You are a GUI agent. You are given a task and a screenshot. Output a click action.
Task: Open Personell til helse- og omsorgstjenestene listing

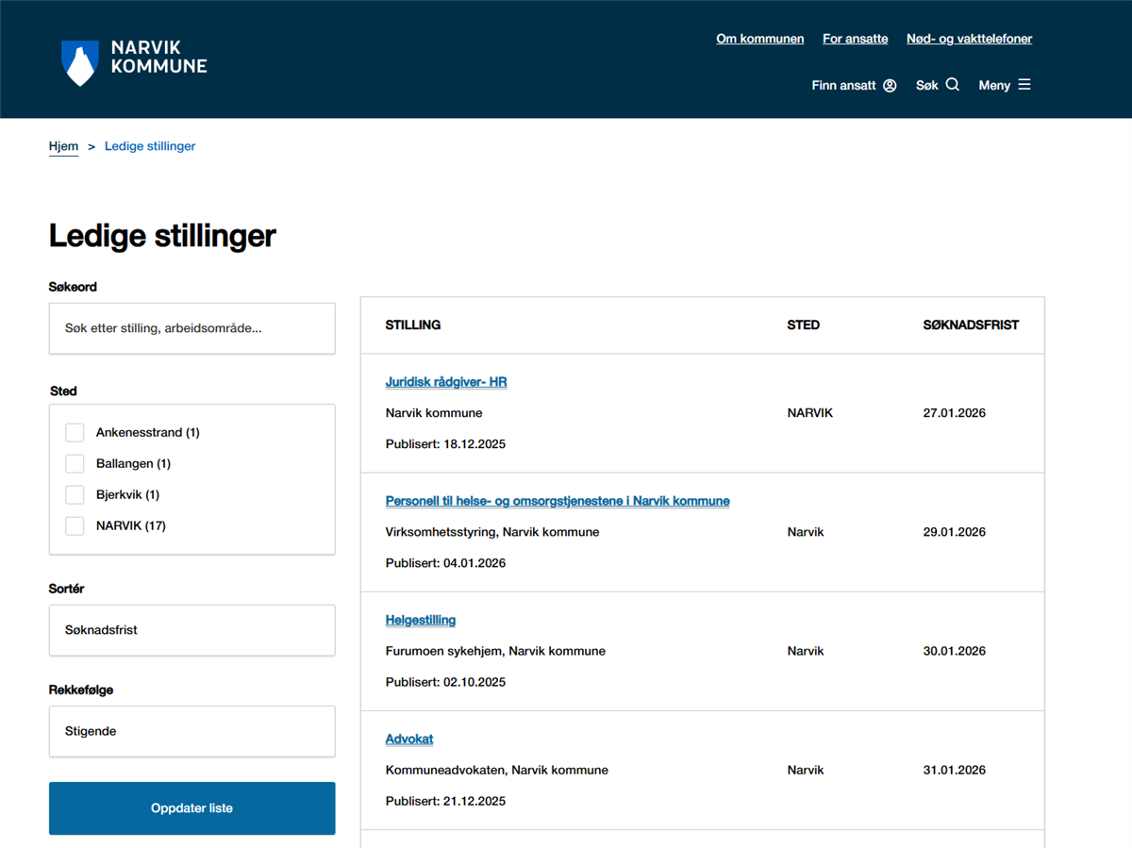pyautogui.click(x=558, y=501)
